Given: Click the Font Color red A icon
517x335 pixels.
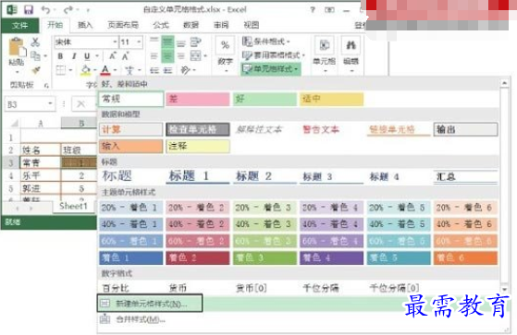Looking at the screenshot, I should tap(105, 70).
